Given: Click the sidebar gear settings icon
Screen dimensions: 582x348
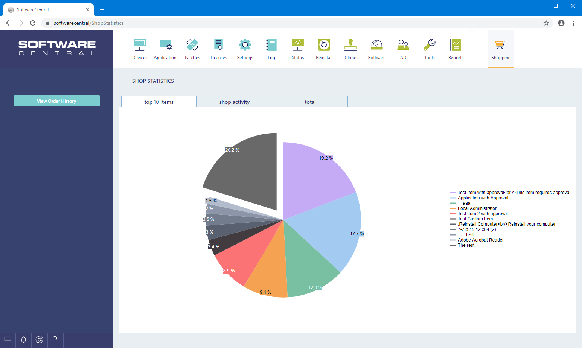Looking at the screenshot, I should [x=39, y=340].
